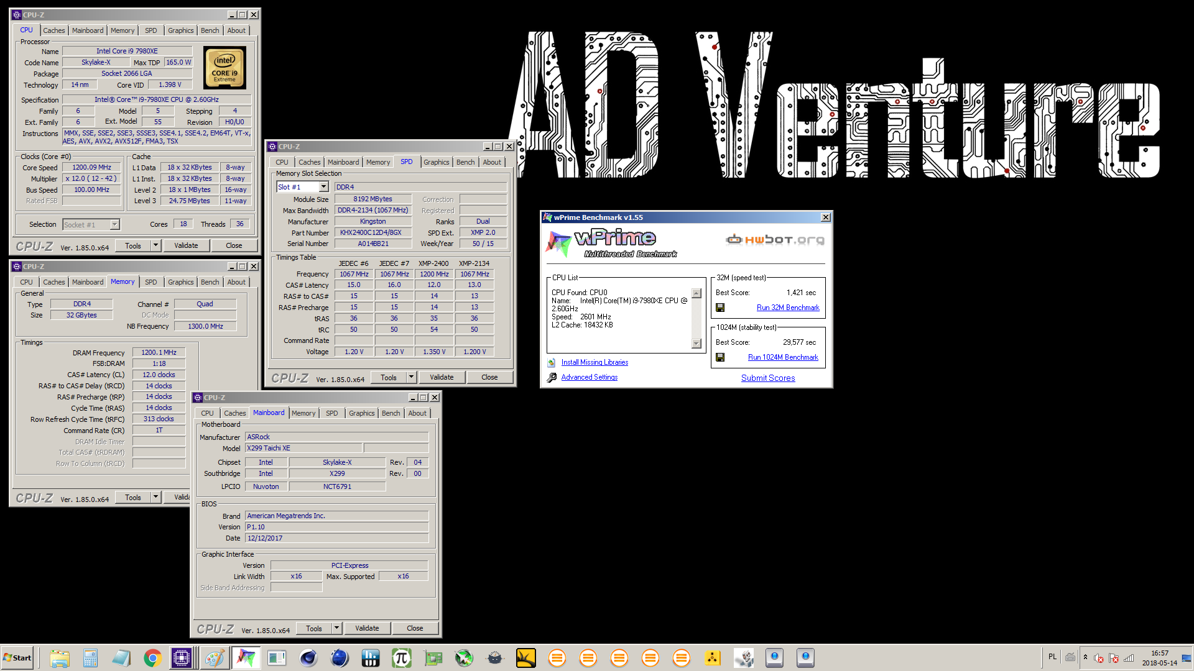Click the muted volume tray icon
1194x671 pixels.
coord(1099,658)
